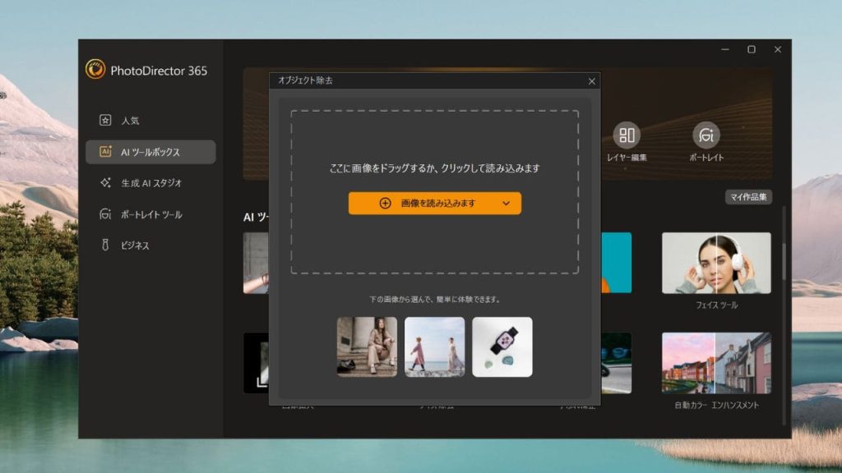Click the ポートレイト ツール face icon

tap(105, 214)
